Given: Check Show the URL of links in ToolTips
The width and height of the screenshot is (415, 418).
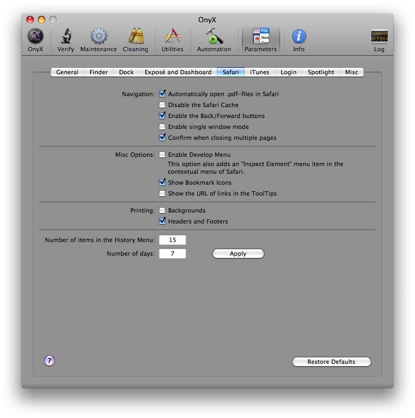Looking at the screenshot, I should [x=162, y=193].
